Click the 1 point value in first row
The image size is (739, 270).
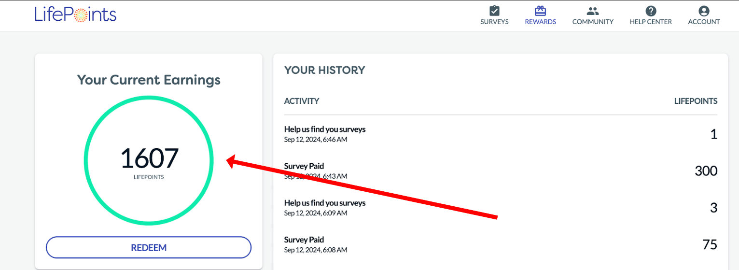click(x=714, y=134)
